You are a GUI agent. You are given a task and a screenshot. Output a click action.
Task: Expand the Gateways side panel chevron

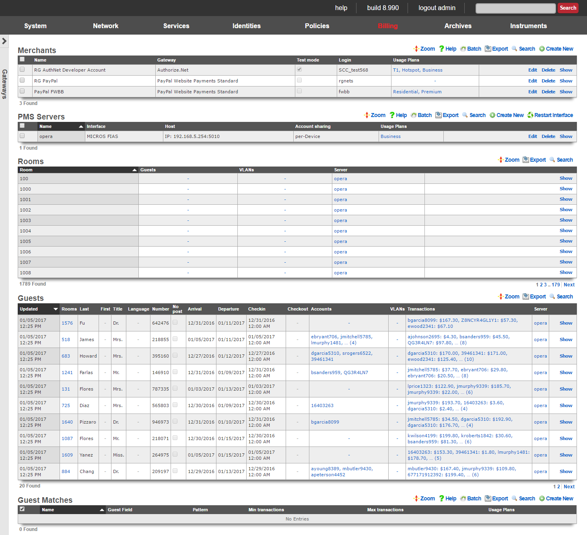(x=4, y=41)
